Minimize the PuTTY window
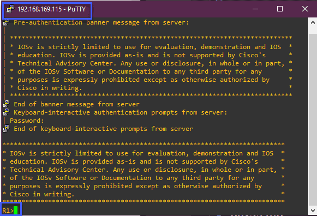 pyautogui.click(x=255, y=9)
